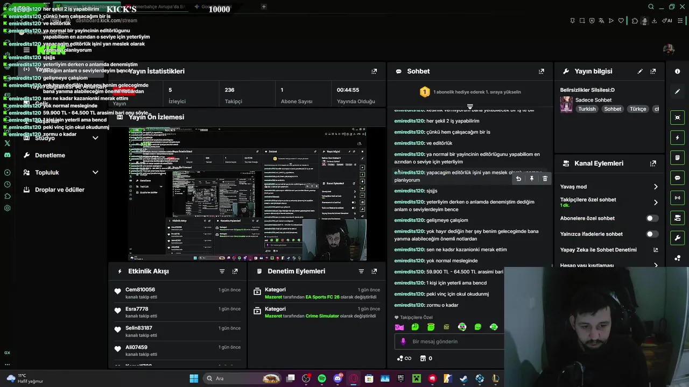This screenshot has width=689, height=387.
Task: Pop out the Etkinlik Akışı panel
Action: click(235, 271)
